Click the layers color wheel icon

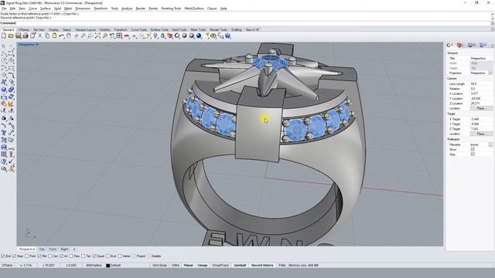(170, 36)
